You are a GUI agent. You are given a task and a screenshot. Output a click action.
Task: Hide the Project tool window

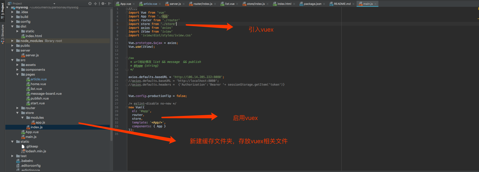(110, 4)
